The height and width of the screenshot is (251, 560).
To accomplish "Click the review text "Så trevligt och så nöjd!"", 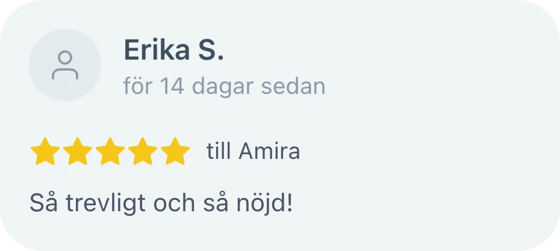I will coord(161,203).
